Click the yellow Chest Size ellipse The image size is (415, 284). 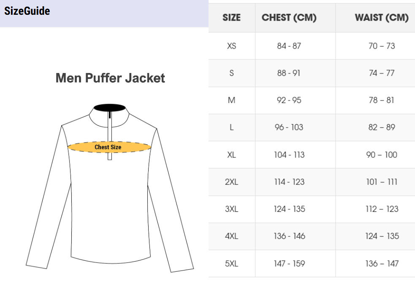(109, 147)
